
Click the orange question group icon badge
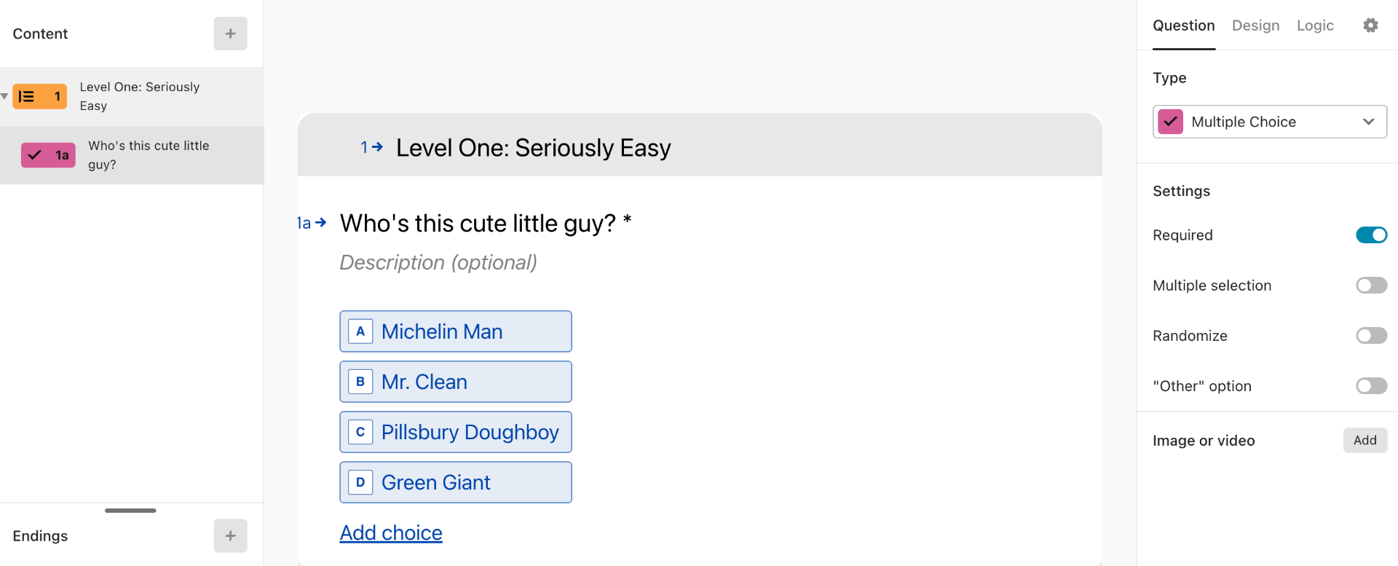click(39, 96)
